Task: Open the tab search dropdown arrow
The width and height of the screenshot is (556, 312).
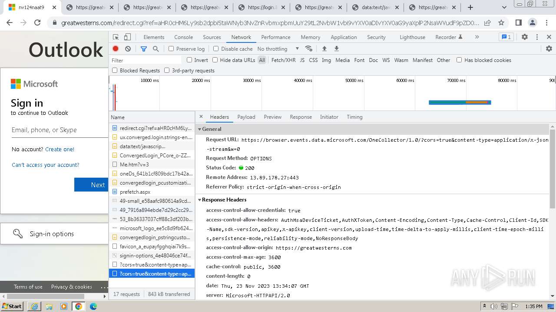Action: (x=504, y=7)
